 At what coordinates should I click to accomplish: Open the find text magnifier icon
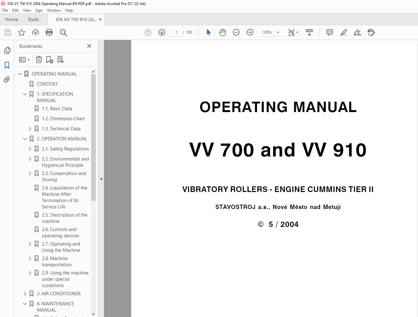pos(63,32)
